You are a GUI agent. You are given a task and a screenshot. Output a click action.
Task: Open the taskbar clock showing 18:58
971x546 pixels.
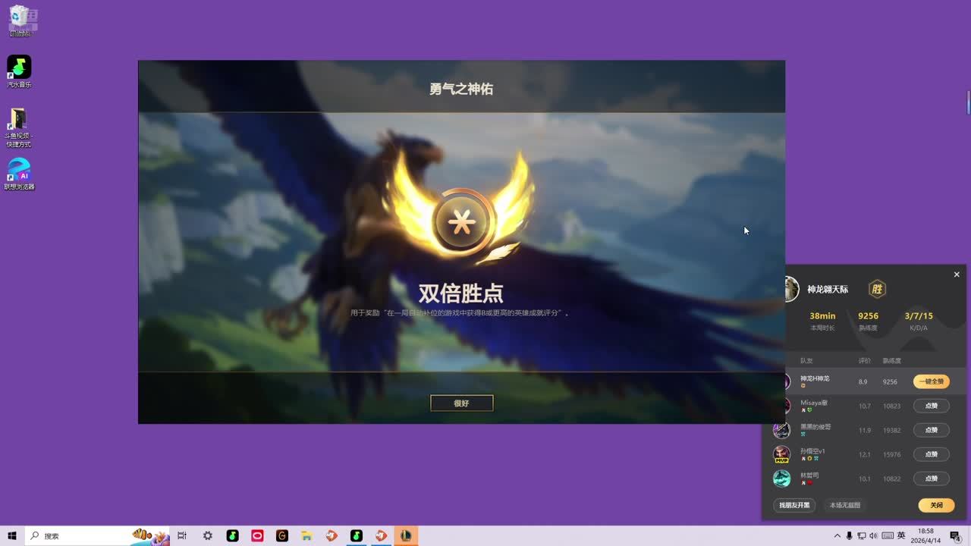tap(926, 536)
